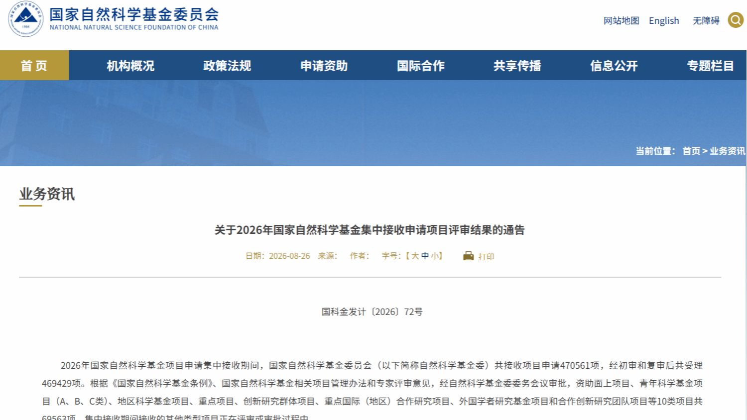Go to the 首页 navigation tab
747x420 pixels.
point(34,65)
